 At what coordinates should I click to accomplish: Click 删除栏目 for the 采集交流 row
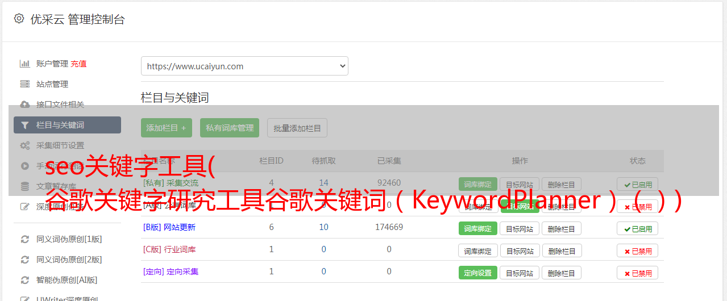(562, 184)
